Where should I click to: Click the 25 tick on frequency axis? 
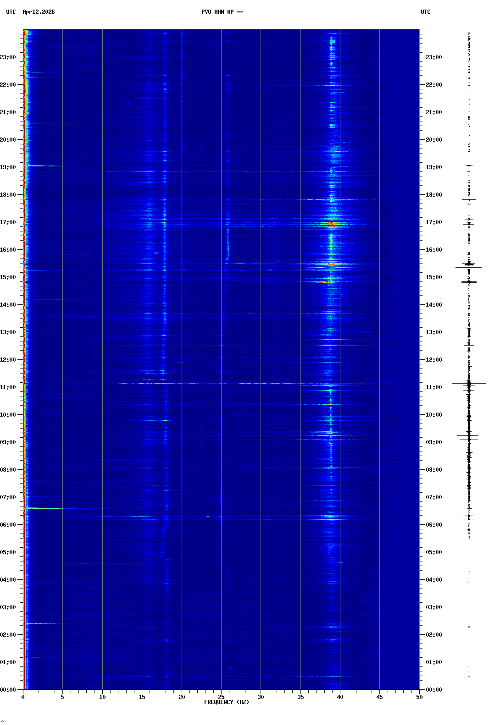coord(221,697)
